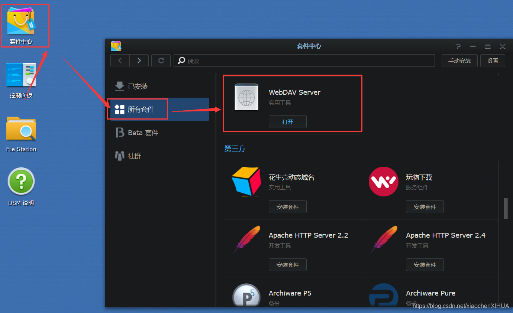Click the forward navigation arrow
513x313 pixels.
[139, 61]
